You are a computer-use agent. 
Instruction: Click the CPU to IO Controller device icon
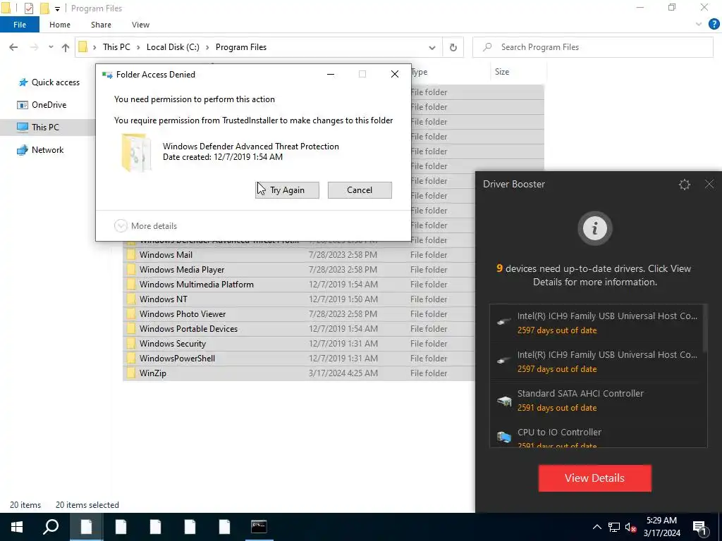point(504,437)
